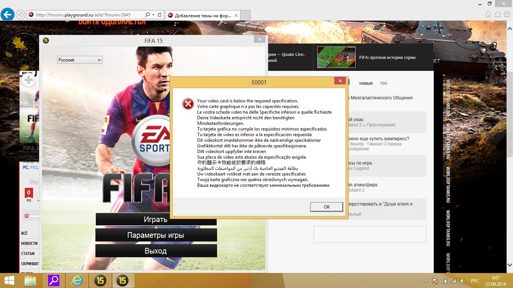Click the browser forward arrow
The height and width of the screenshot is (288, 513).
(21, 15)
